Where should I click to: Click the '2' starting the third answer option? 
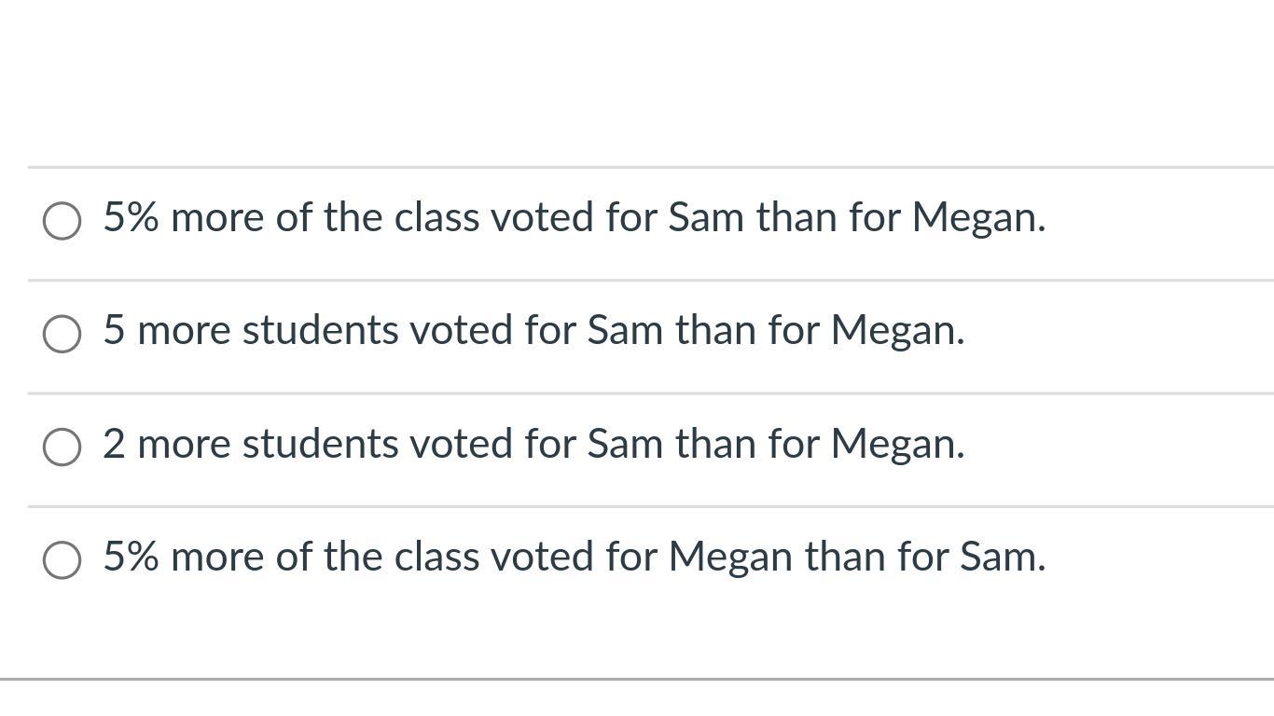(x=114, y=444)
